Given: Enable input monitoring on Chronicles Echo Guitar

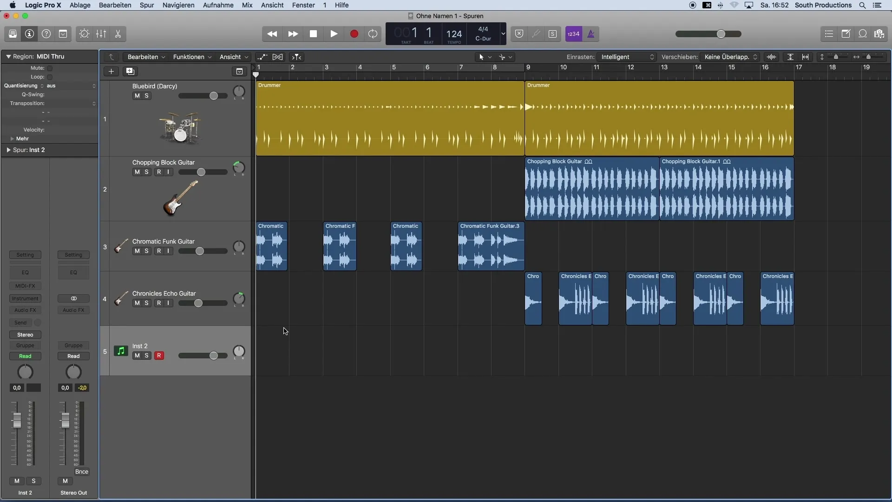Looking at the screenshot, I should (168, 303).
